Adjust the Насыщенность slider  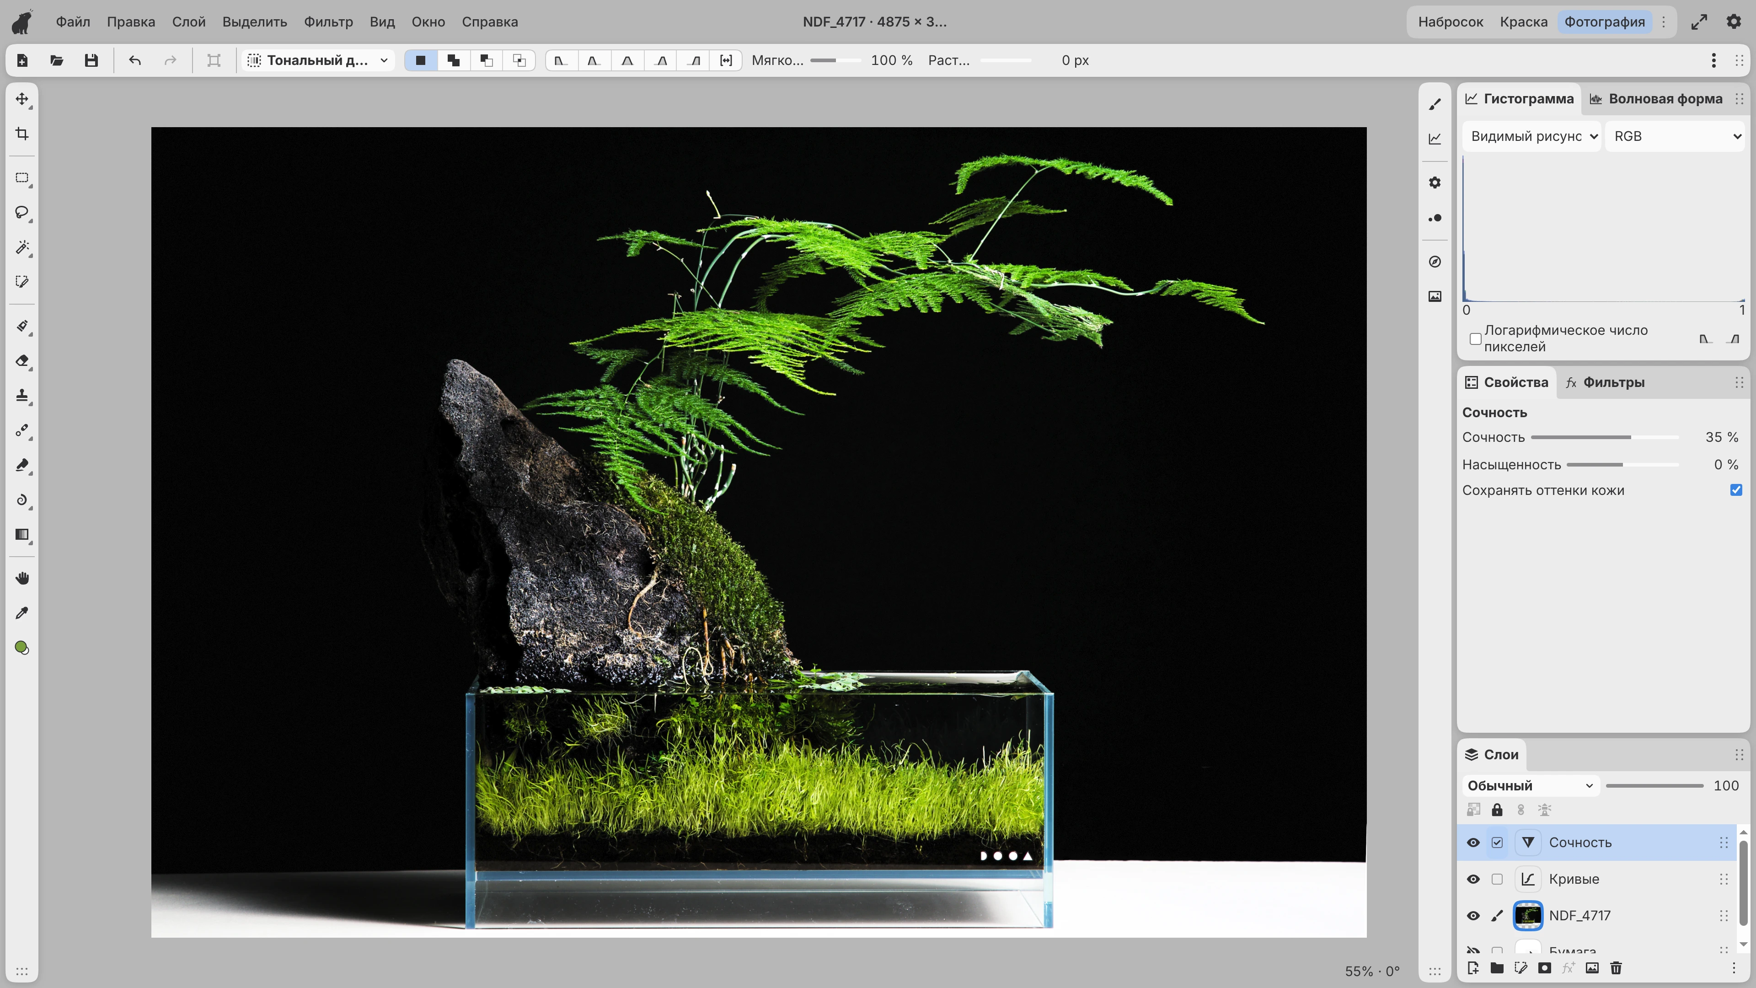[1622, 464]
